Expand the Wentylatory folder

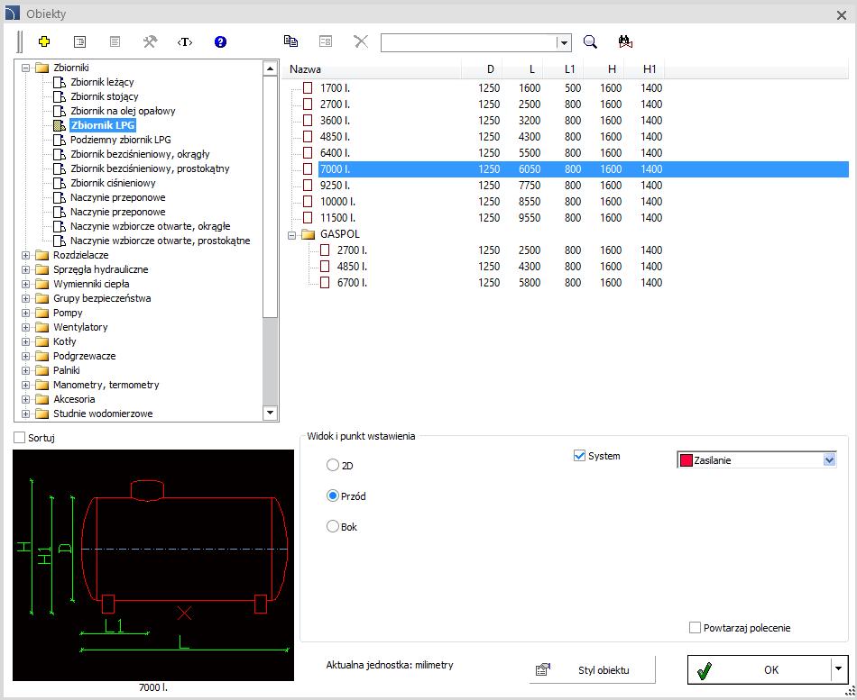[25, 328]
